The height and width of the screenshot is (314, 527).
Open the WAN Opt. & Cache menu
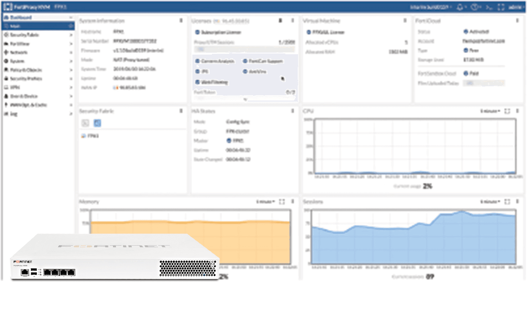coord(38,105)
